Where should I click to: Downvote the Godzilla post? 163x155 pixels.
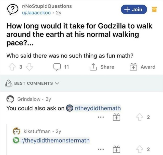(x=30, y=67)
